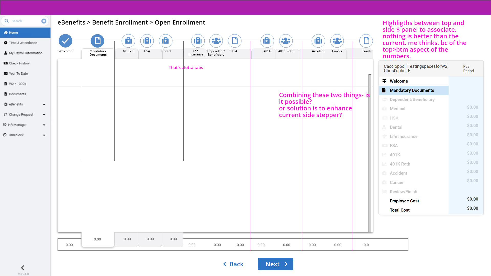Image resolution: width=491 pixels, height=276 pixels.
Task: Select Mandatory Documents in side stepper
Action: click(x=412, y=90)
